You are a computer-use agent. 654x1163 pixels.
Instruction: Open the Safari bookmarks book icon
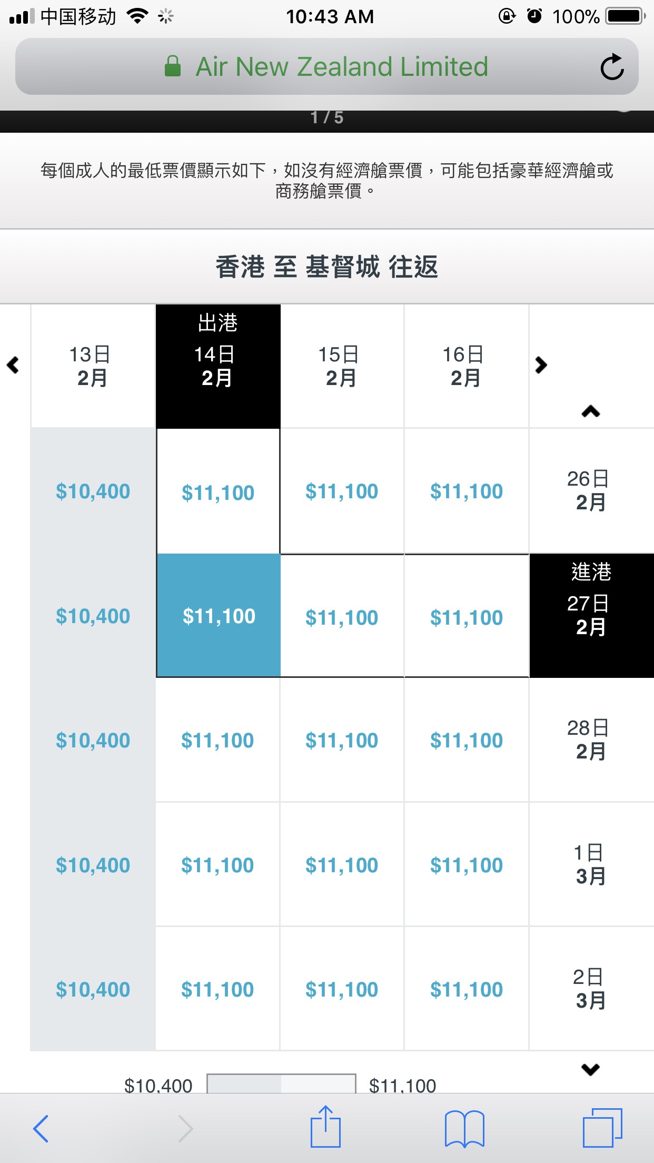(x=464, y=1128)
